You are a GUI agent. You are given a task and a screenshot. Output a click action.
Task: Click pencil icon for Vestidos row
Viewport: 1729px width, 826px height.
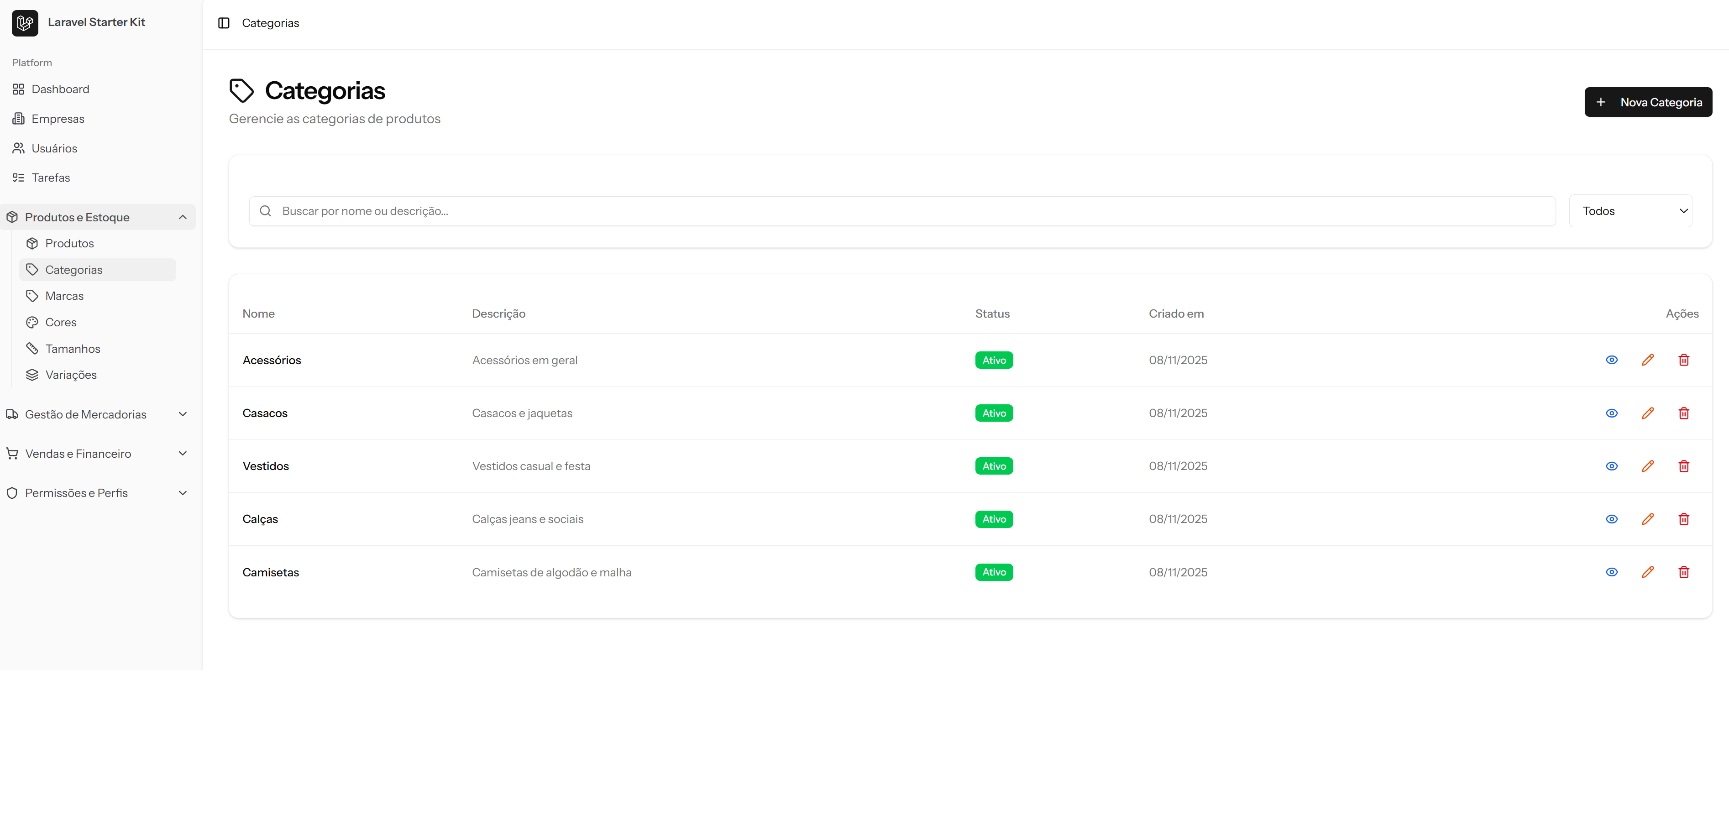click(x=1647, y=466)
